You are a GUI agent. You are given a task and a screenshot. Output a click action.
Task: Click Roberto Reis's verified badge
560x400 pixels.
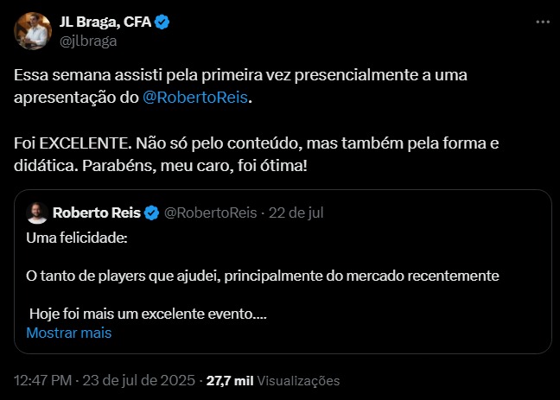[151, 213]
